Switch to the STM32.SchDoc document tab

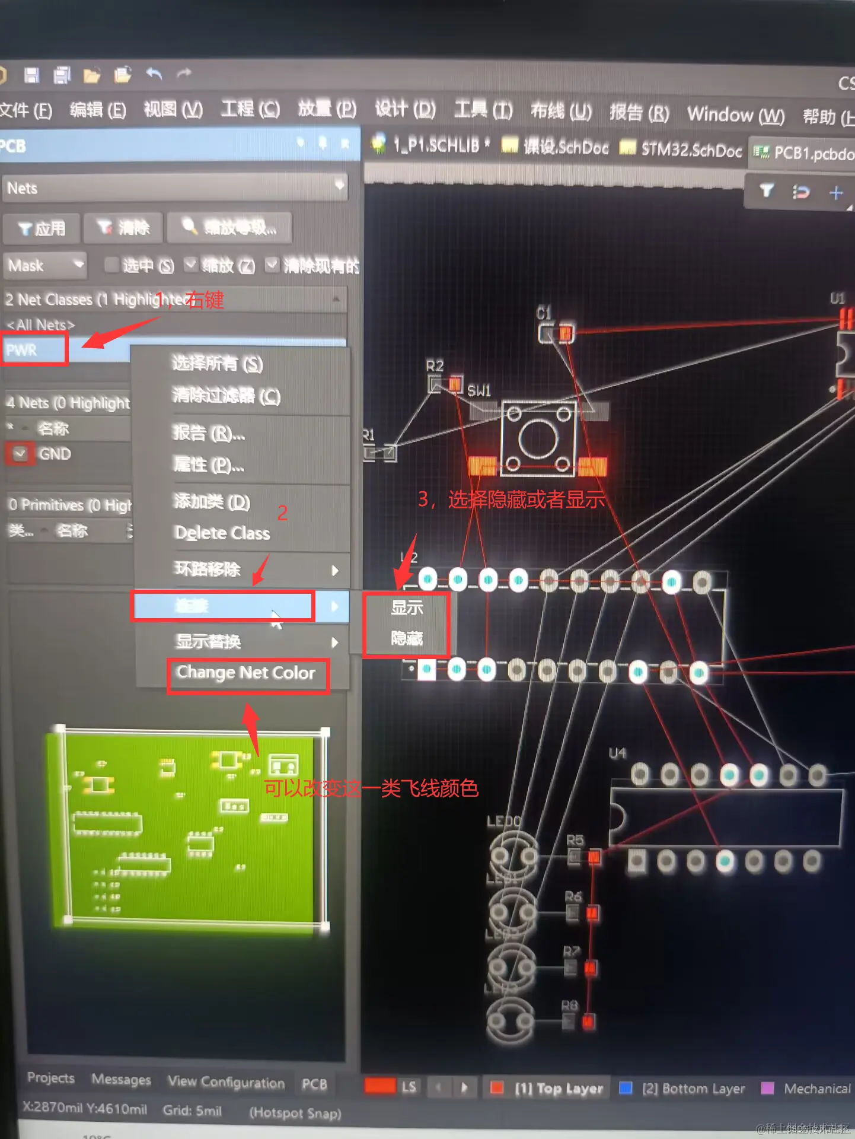click(x=680, y=149)
